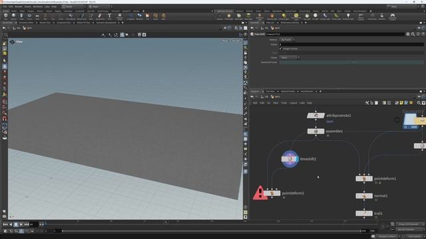Open the parameter gear settings menu
Viewport: 426px width, 239px height.
[x=408, y=34]
